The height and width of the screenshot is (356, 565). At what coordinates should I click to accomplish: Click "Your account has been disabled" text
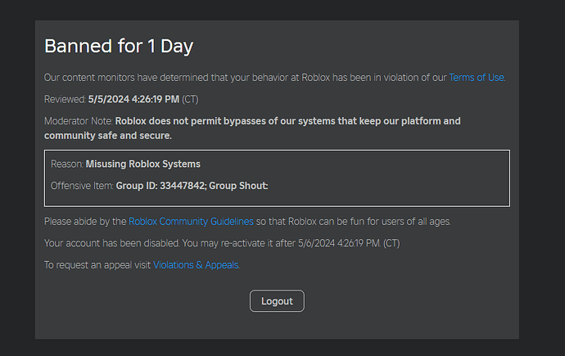click(x=111, y=243)
